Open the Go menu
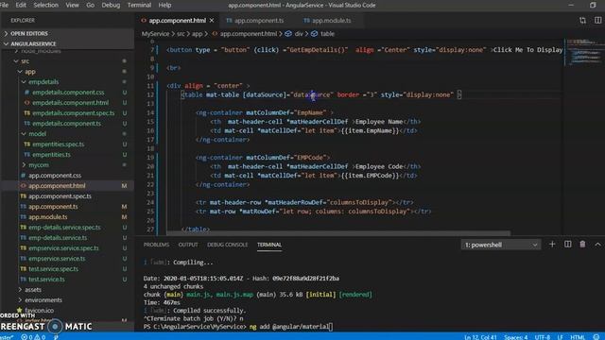The width and height of the screenshot is (605, 340). pos(91,5)
